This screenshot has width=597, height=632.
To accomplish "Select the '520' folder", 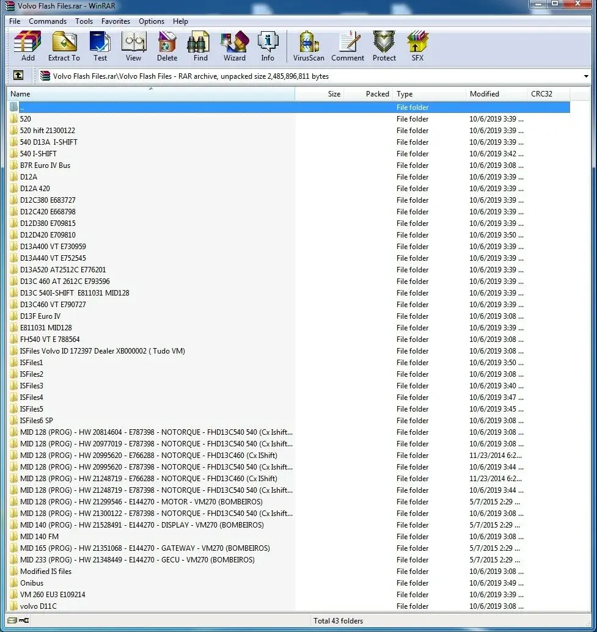I will click(x=289, y=119).
